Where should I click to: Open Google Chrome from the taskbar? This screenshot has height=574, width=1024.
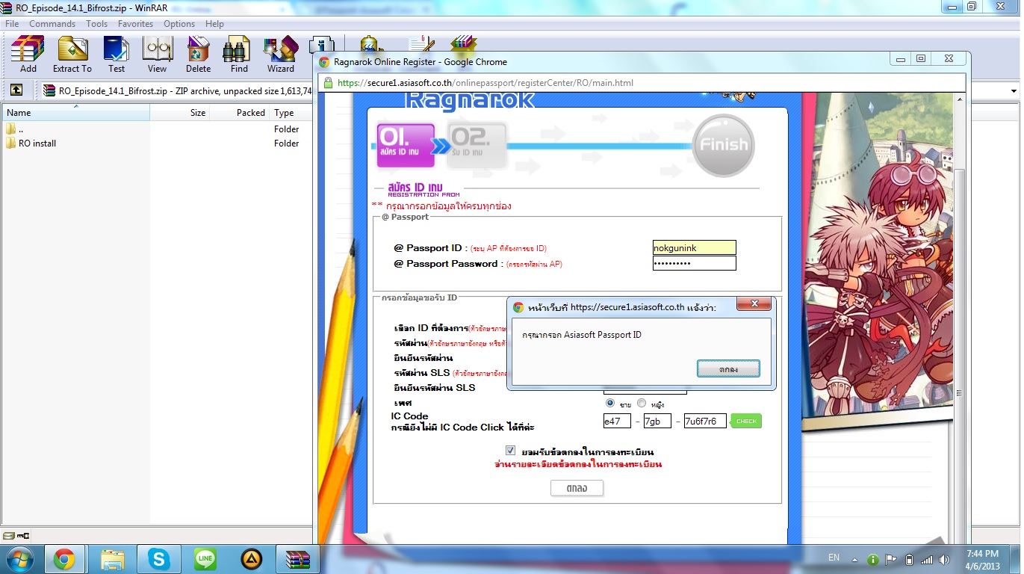coord(64,559)
